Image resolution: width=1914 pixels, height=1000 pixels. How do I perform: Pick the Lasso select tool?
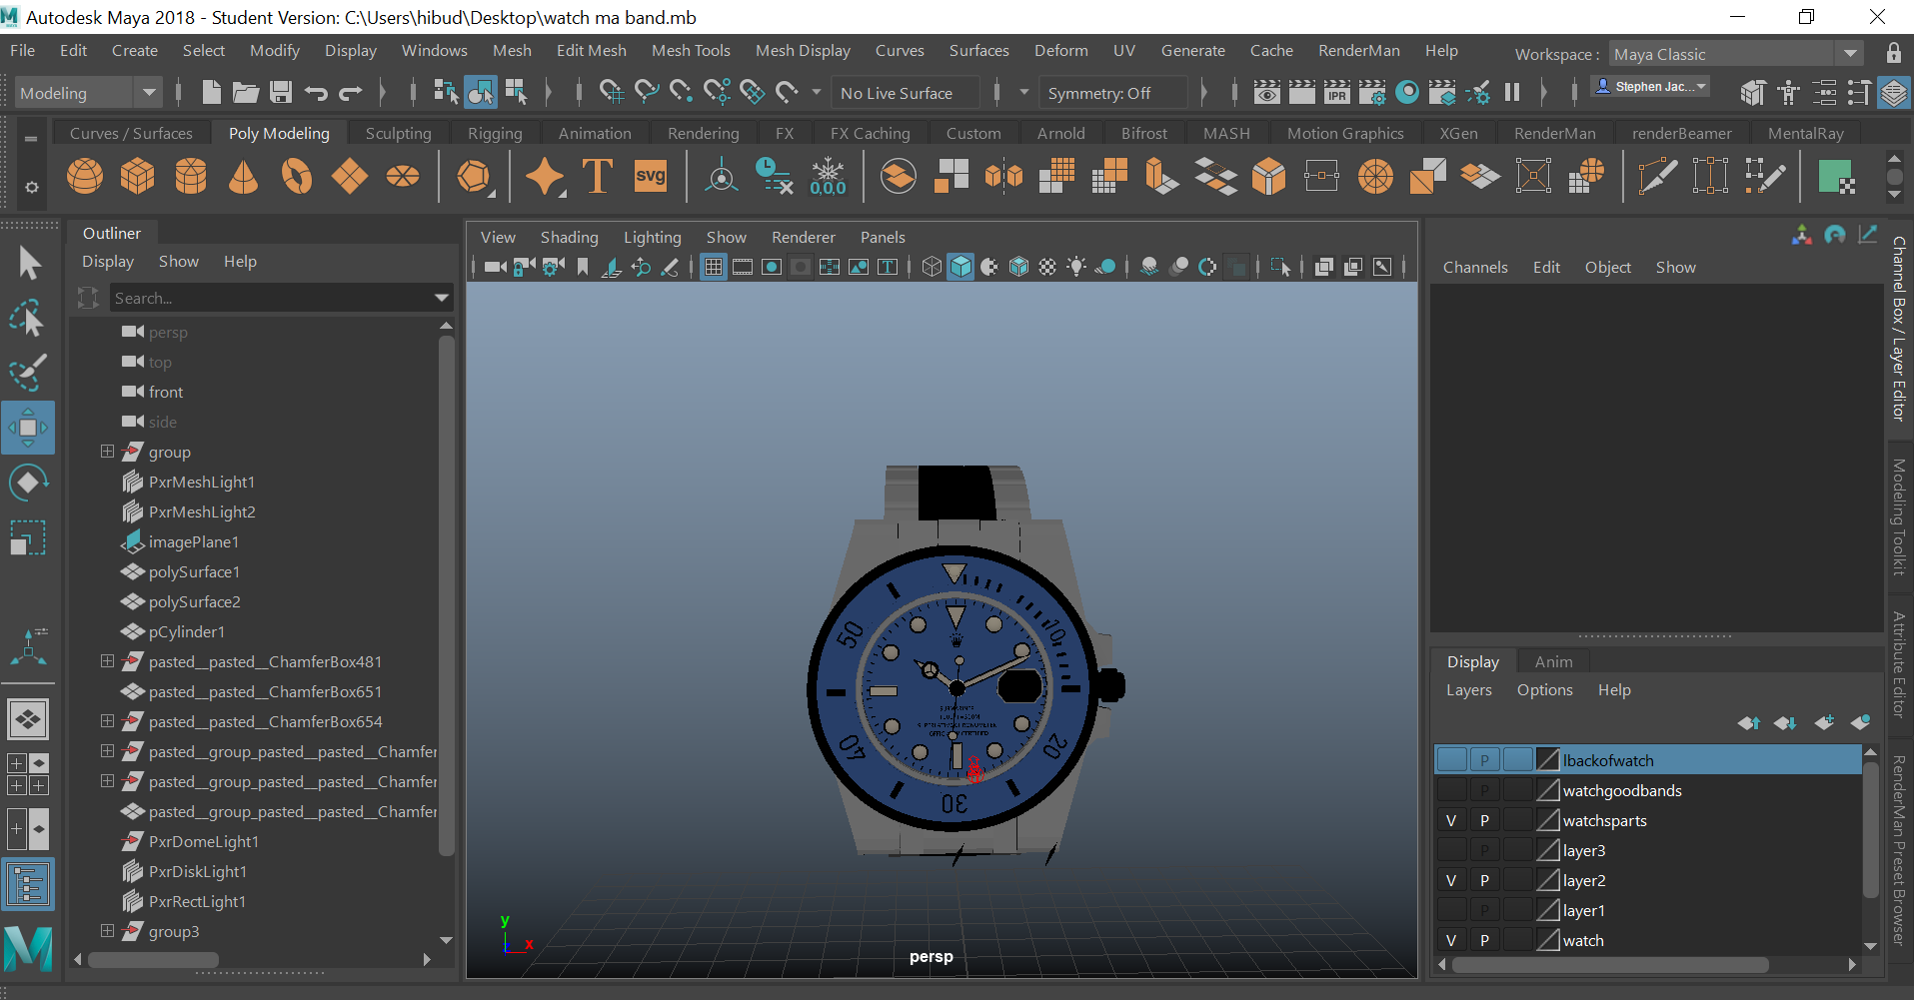tap(28, 319)
